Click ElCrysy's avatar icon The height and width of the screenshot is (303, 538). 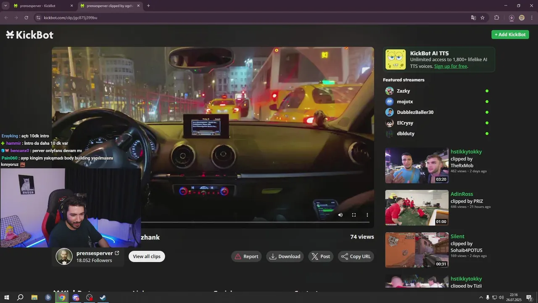tap(390, 123)
